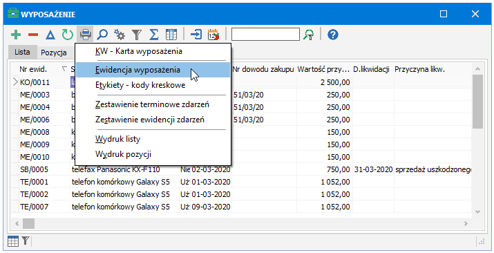Screen dimensions: 494x253
Task: Click horizontal scrollbar right arrow
Action: coord(466,224)
